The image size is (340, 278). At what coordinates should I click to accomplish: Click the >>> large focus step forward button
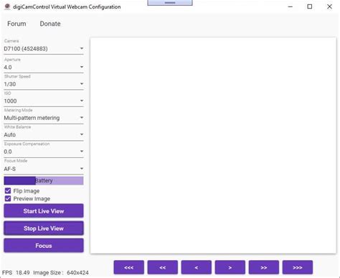(298, 267)
